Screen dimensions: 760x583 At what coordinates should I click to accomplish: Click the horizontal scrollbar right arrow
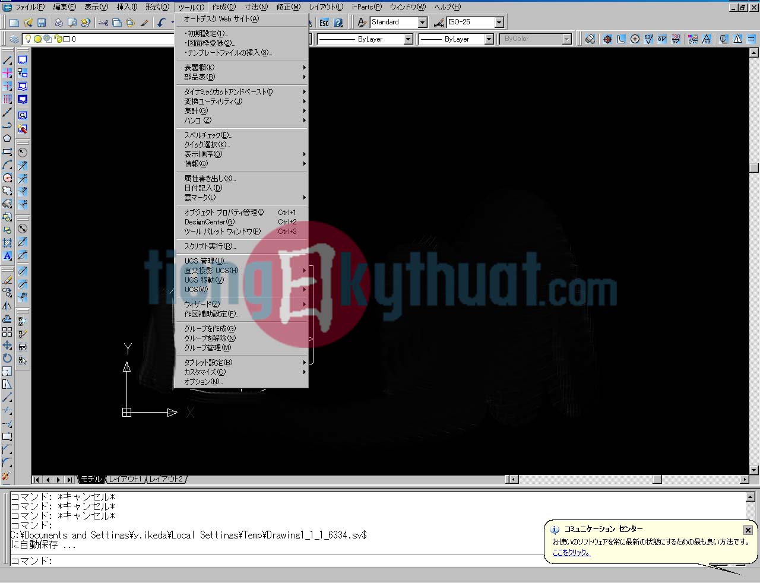point(745,479)
